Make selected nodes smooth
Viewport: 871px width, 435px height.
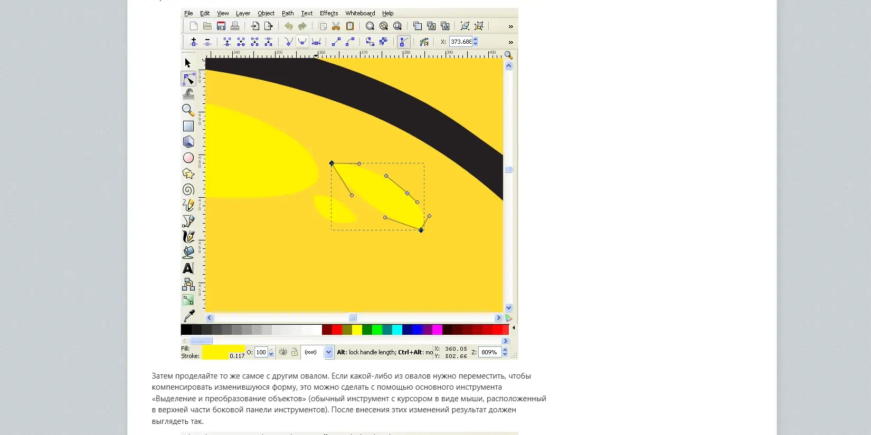point(302,42)
